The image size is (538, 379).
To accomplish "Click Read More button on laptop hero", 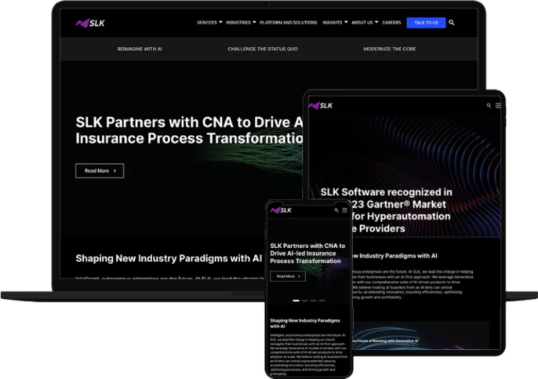I will [99, 171].
